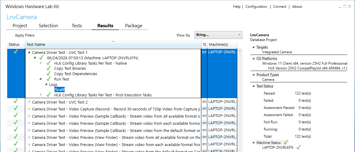Click green checkmark beside Copy Test Dependencies
Viewport: 355px width, 152px height.
(49, 74)
